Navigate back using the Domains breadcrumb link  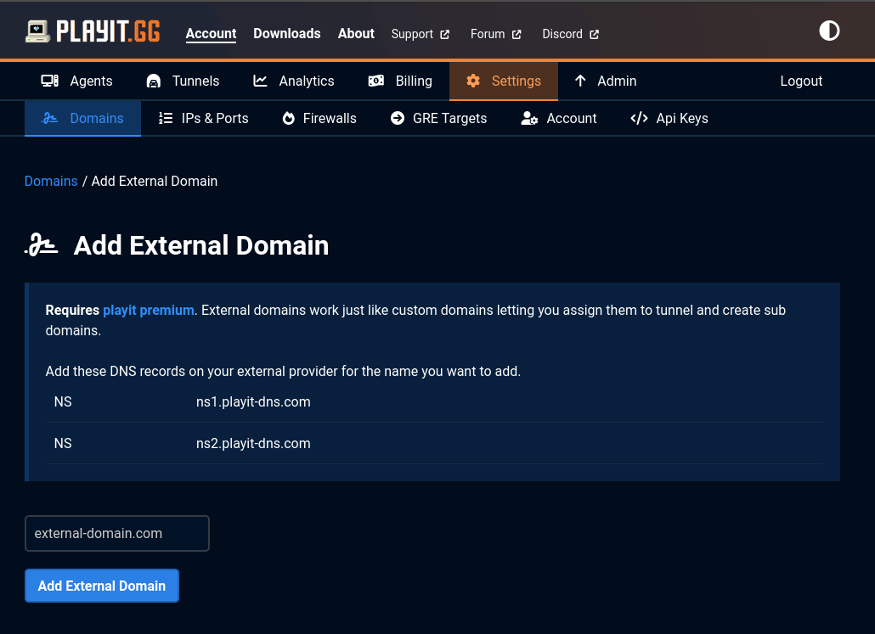[50, 181]
